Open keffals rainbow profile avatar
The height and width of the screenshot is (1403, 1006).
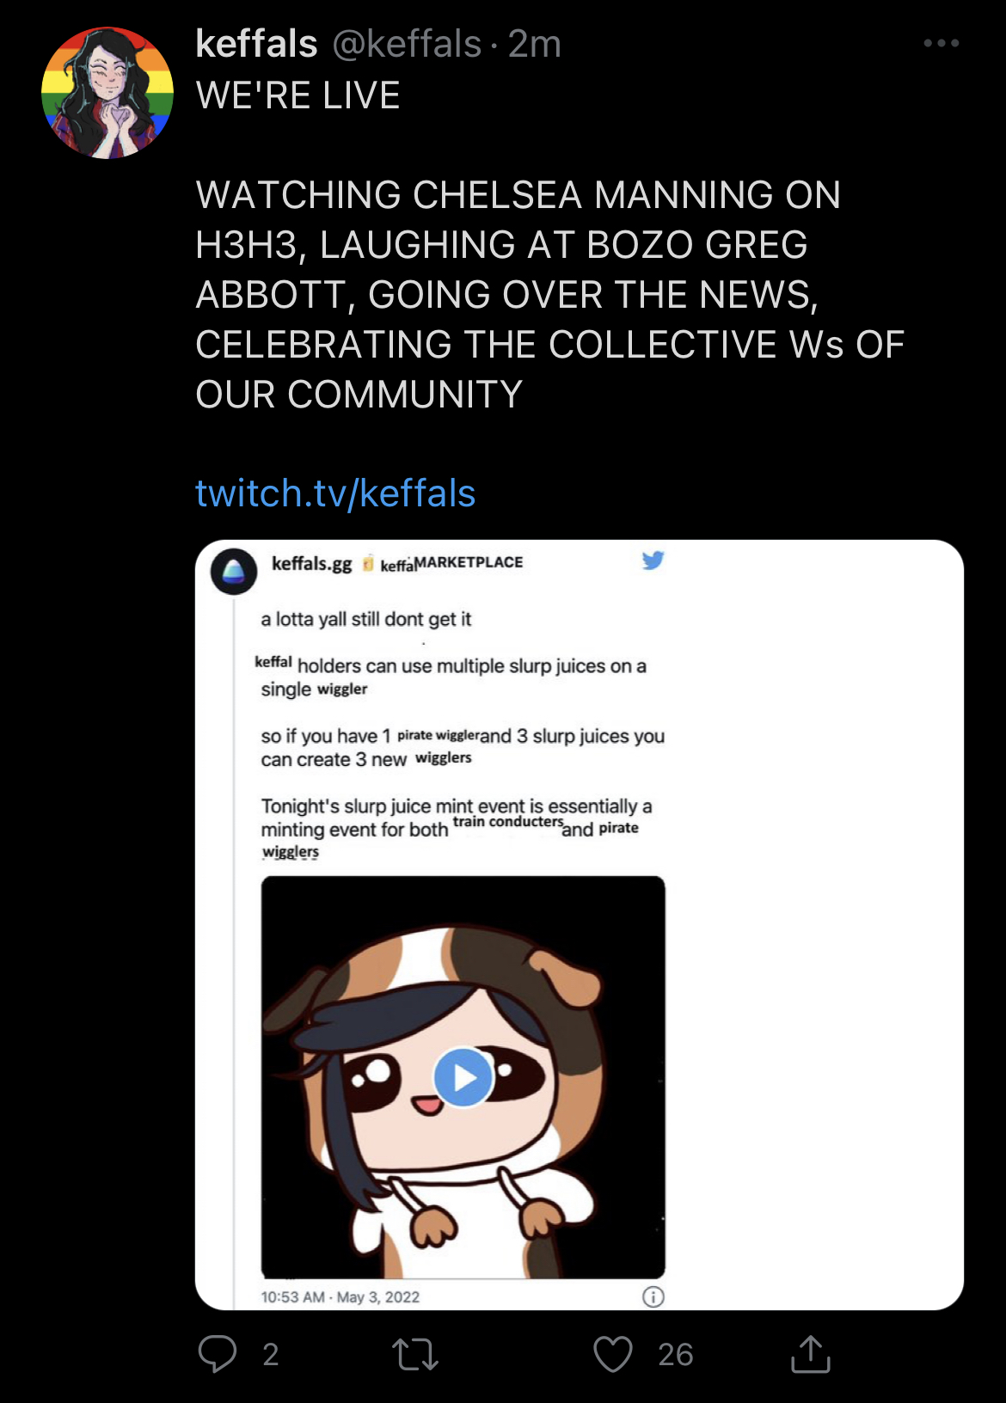[x=107, y=93]
